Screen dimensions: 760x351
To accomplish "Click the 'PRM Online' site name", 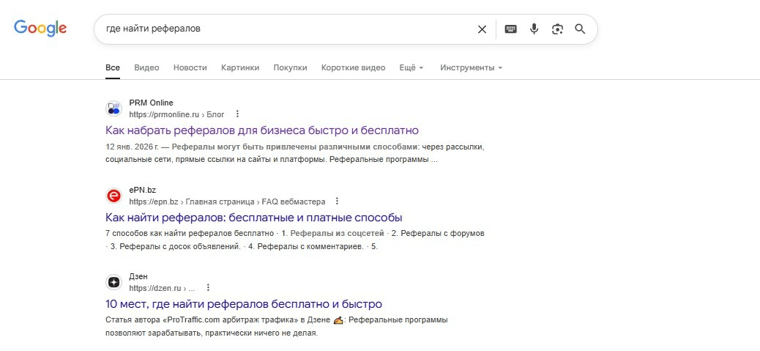I will tap(151, 103).
